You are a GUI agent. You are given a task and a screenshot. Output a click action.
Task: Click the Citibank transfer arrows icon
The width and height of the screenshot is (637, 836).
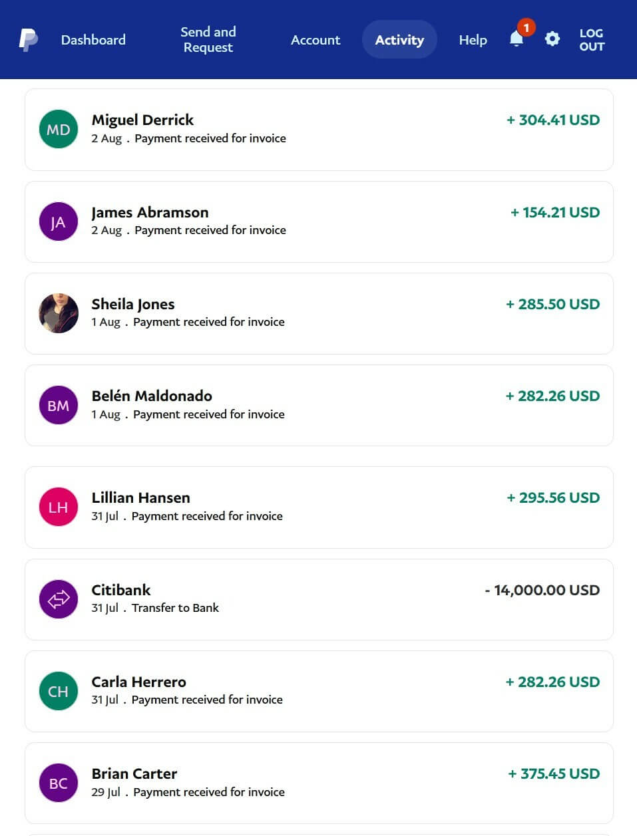click(59, 599)
